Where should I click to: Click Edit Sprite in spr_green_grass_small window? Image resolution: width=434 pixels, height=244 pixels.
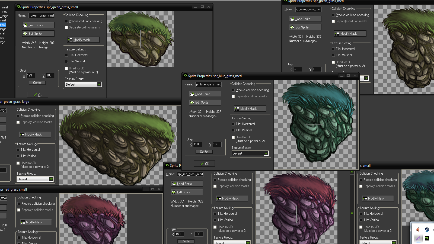(38, 33)
